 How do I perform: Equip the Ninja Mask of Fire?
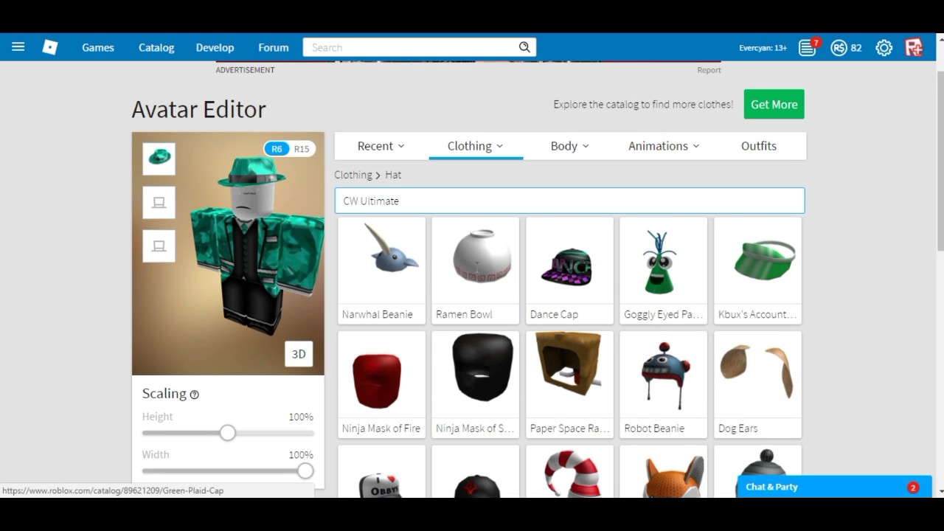pyautogui.click(x=382, y=375)
